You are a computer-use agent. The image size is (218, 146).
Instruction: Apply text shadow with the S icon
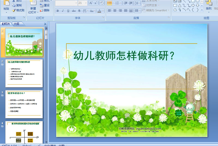[79, 11]
